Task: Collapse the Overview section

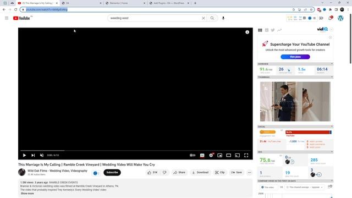Action: [x=332, y=64]
